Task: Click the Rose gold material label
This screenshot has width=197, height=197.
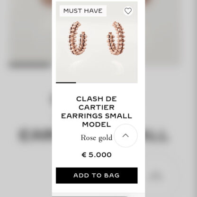Action: point(97,138)
